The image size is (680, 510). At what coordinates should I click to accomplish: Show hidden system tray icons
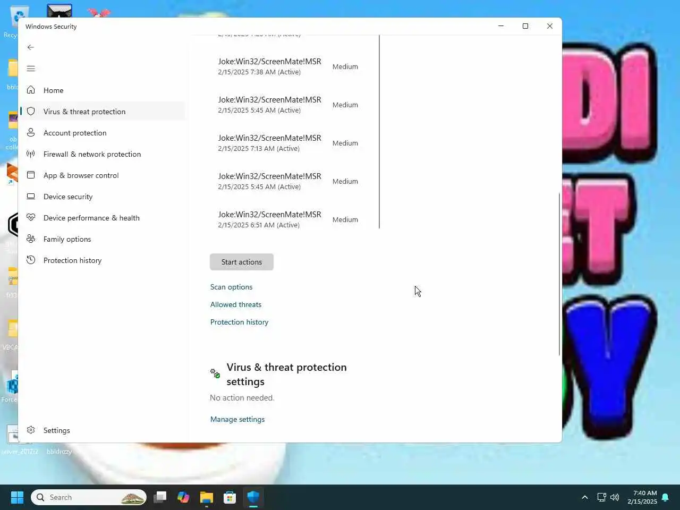coord(585,497)
